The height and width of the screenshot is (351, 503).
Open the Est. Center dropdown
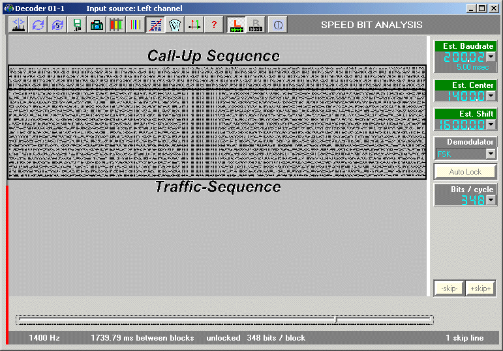[x=491, y=96]
